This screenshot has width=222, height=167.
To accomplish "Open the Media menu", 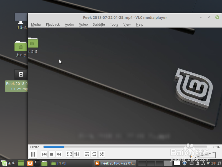I will pos(36,24).
